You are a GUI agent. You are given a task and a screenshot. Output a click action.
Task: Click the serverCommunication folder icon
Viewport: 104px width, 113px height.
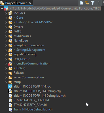pyautogui.click(x=10, y=77)
